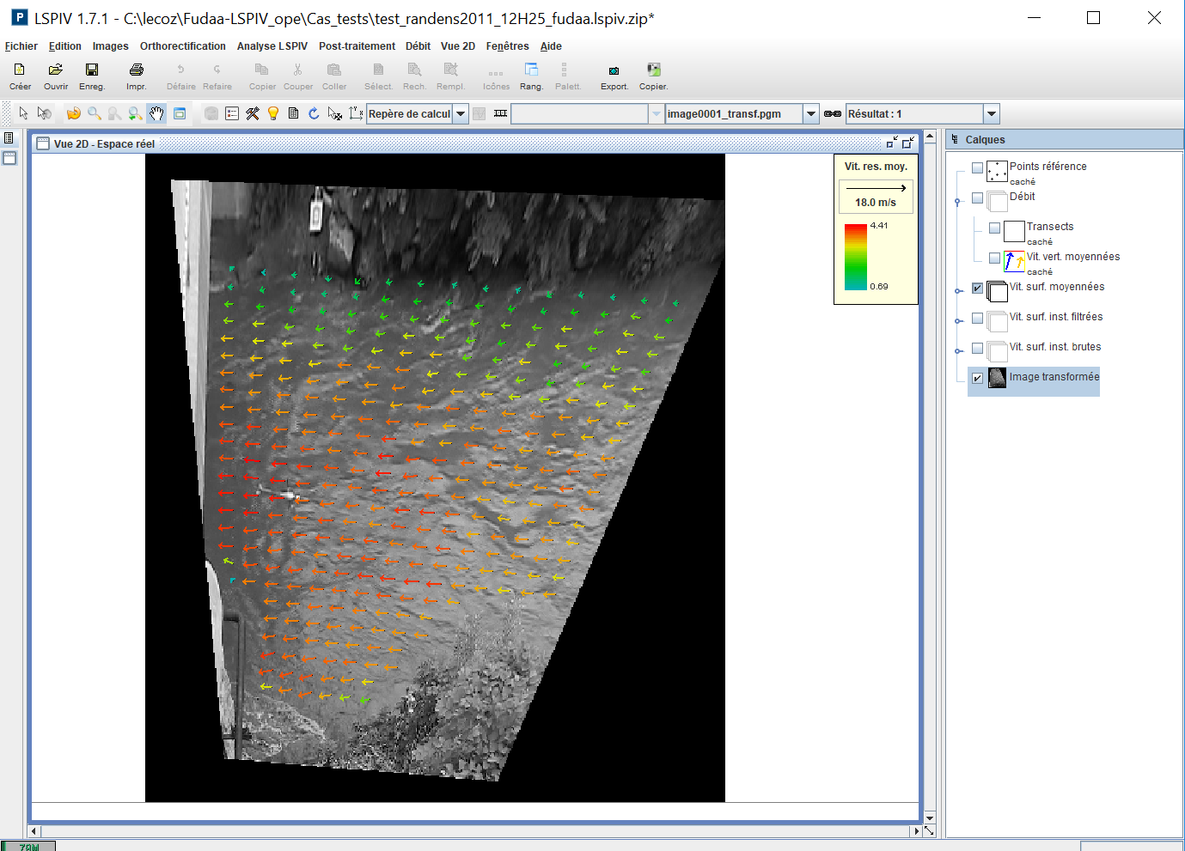Click the blue navigation window icon
1185x851 pixels.
point(180,113)
